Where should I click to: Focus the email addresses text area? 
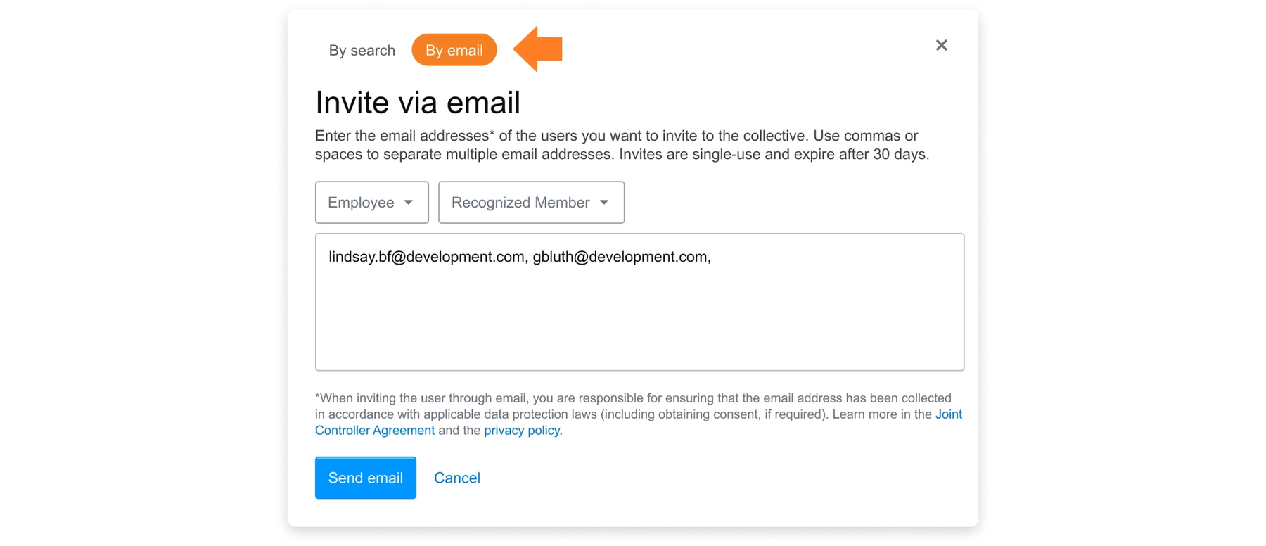pos(639,302)
